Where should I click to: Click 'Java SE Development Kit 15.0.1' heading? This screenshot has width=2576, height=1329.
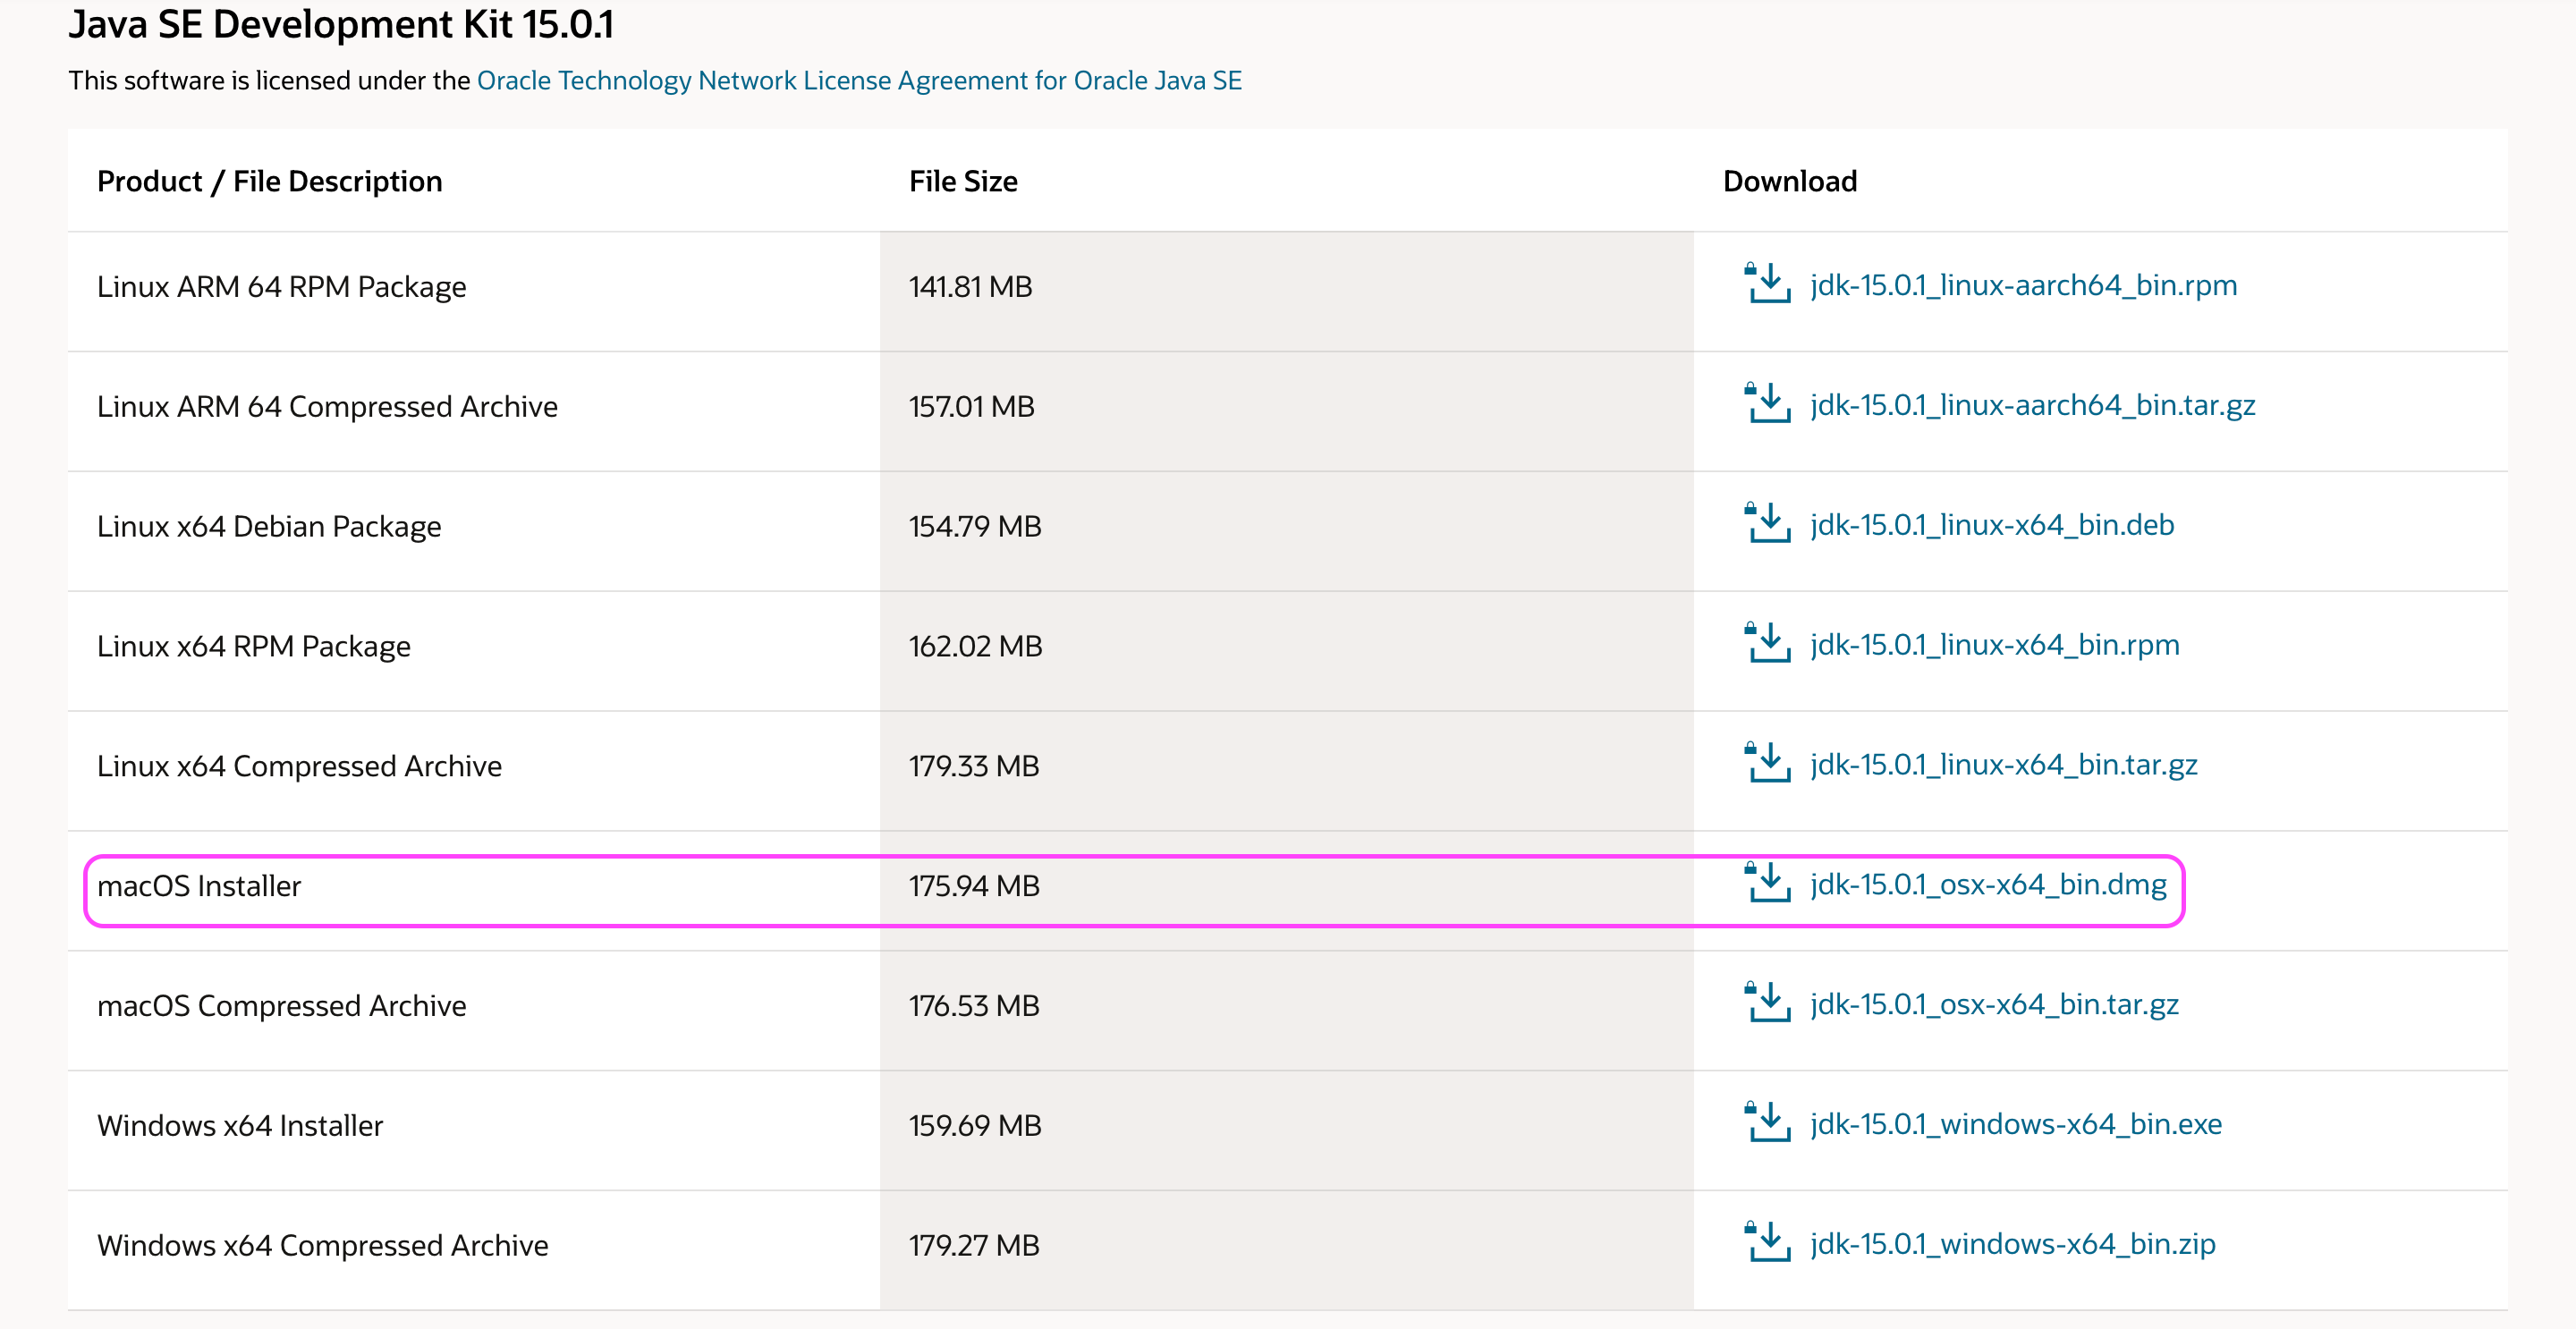click(x=341, y=24)
